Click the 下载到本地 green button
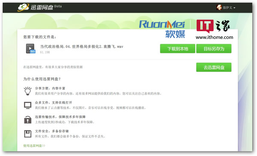 pos(177,49)
